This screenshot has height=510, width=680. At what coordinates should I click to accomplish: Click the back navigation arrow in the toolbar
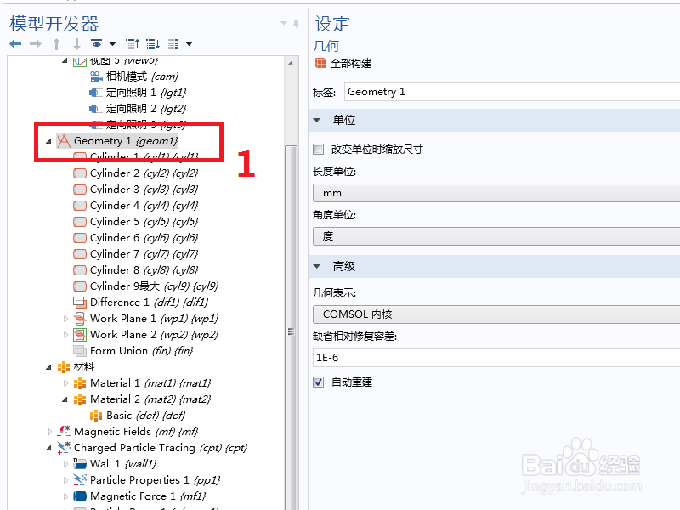pyautogui.click(x=14, y=42)
